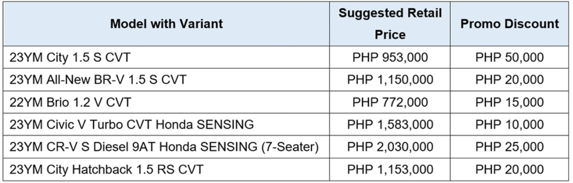This screenshot has height=183, width=573.
Task: Select the PHP 50,000 discount cell
Action: pos(510,58)
